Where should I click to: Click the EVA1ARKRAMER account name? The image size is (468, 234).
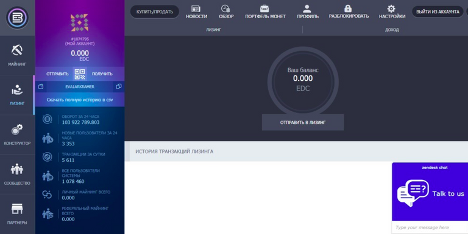pyautogui.click(x=80, y=87)
